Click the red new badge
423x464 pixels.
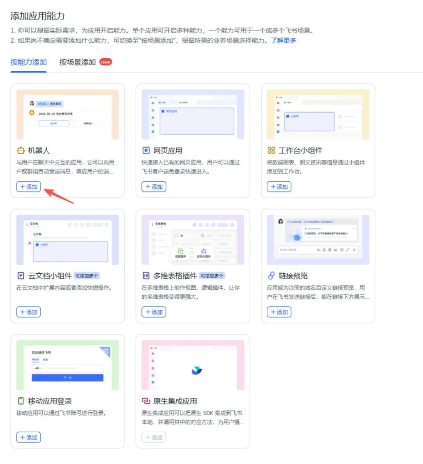106,62
